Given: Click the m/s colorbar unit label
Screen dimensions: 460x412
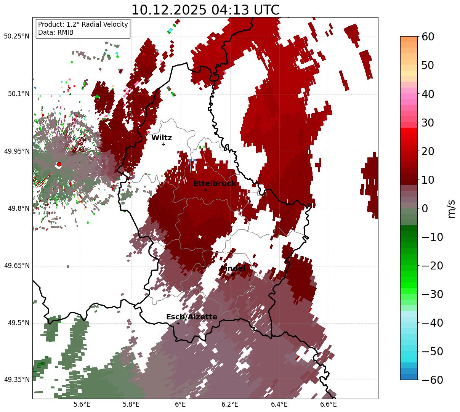Looking at the screenshot, I should (x=452, y=208).
